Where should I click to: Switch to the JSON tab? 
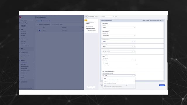(x=96, y=16)
